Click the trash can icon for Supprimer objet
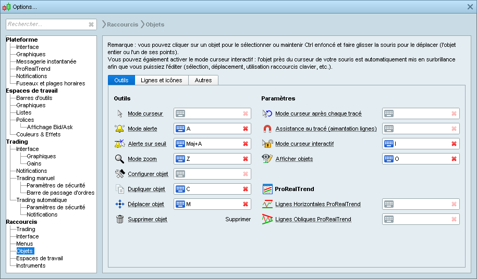The image size is (477, 279). click(x=119, y=219)
